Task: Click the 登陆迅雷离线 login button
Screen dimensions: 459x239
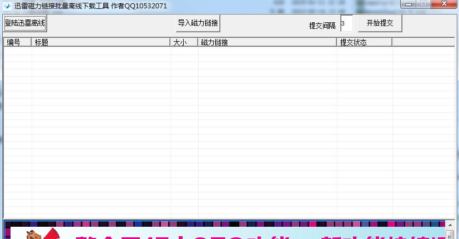Action: (x=25, y=23)
